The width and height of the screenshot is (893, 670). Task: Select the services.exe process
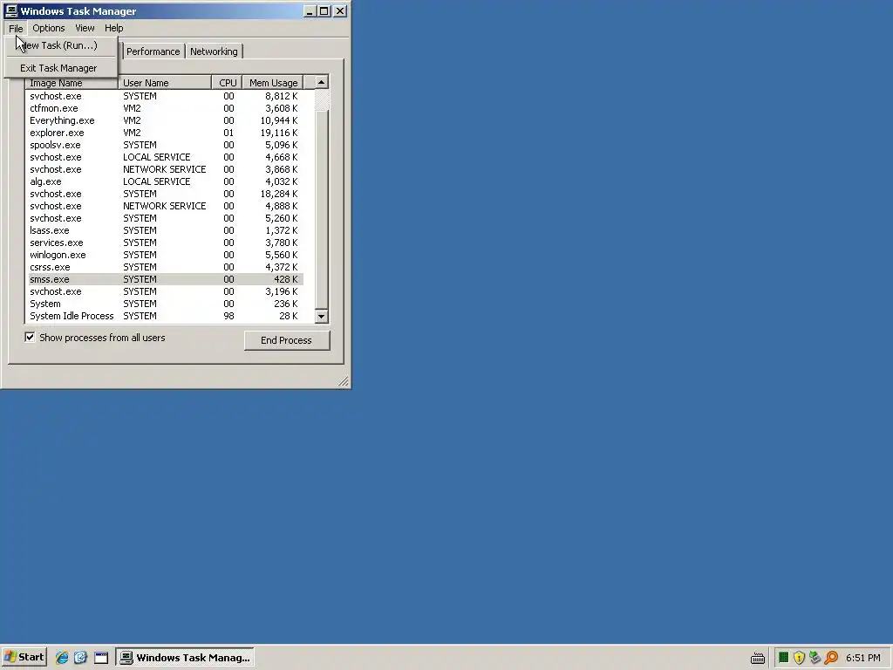coord(166,243)
